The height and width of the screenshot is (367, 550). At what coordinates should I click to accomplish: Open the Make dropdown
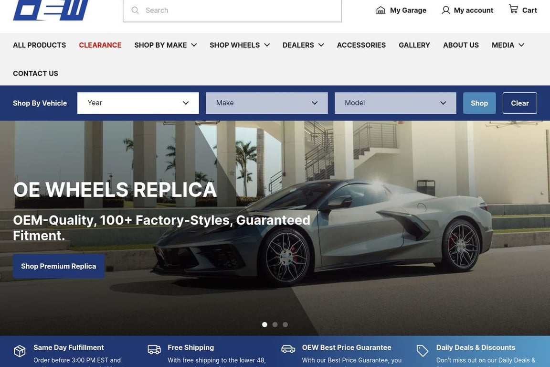pos(266,103)
